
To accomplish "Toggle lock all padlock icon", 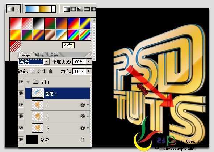I will (x=50, y=71).
